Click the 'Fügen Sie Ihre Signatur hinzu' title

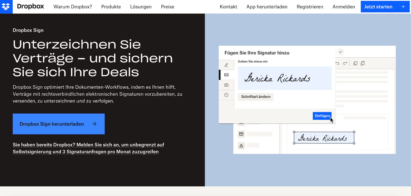coord(257,53)
